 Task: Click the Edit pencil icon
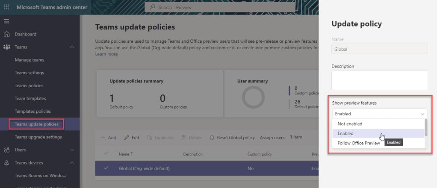point(127,138)
